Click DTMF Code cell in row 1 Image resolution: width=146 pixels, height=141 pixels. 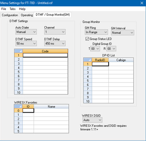45,55
